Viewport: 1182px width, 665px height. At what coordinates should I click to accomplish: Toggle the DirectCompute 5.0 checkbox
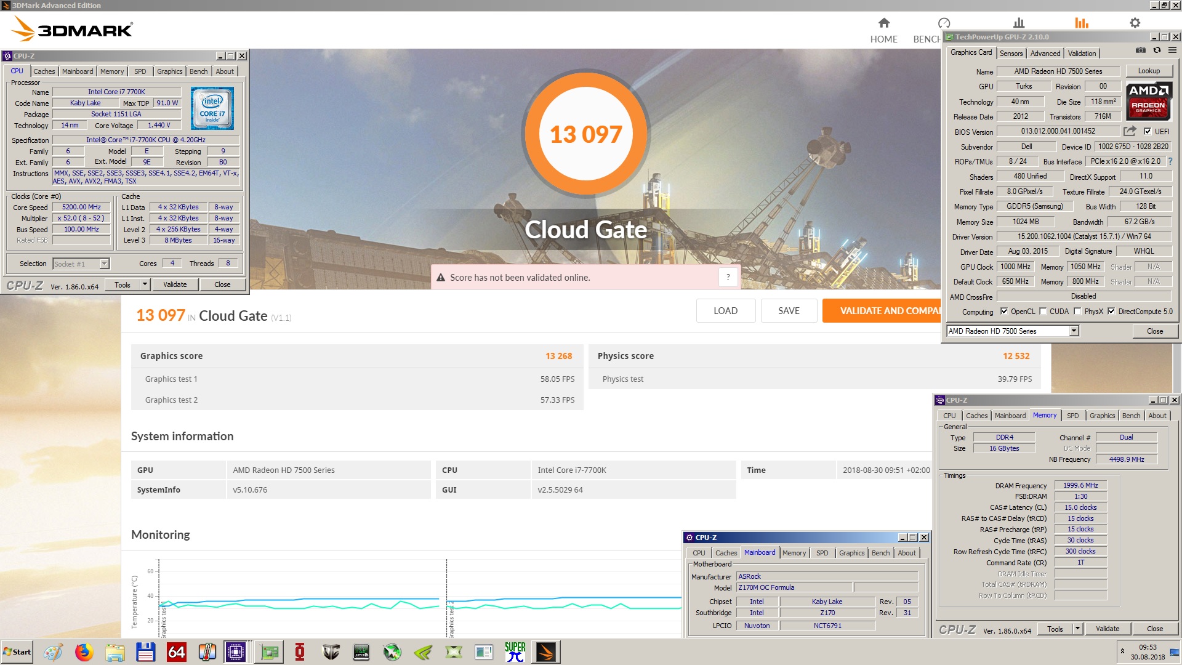1111,312
